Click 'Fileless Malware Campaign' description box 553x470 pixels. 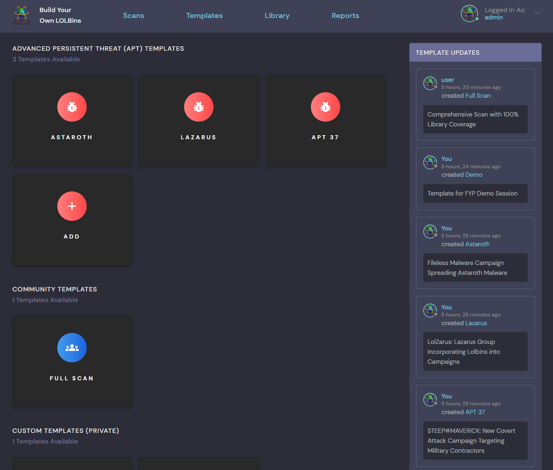[475, 268]
